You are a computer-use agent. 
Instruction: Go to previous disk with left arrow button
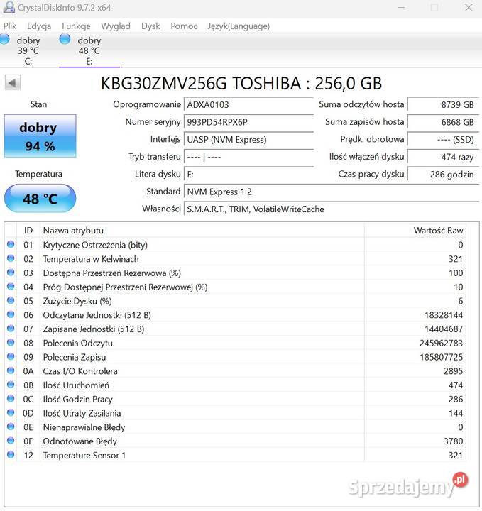point(13,83)
